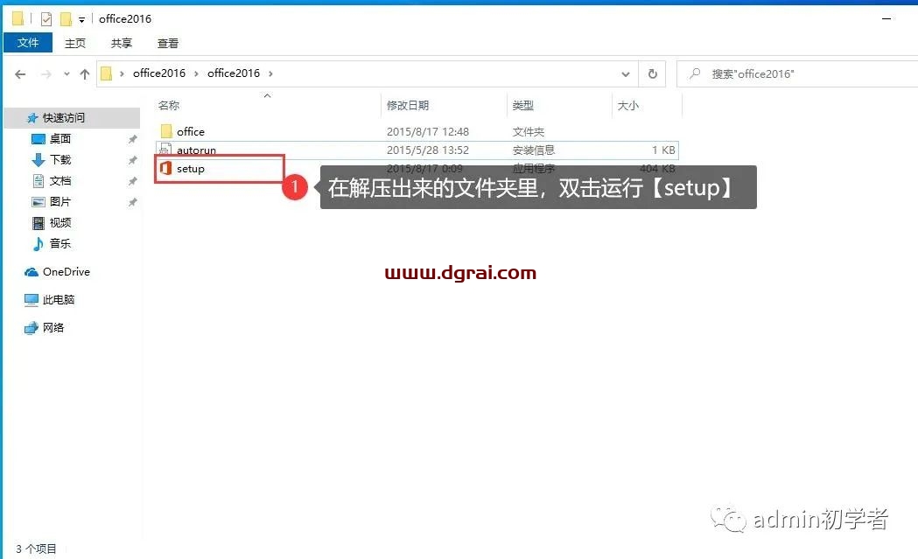Click the 1 KB size of autorun
Image resolution: width=918 pixels, height=559 pixels.
[663, 150]
